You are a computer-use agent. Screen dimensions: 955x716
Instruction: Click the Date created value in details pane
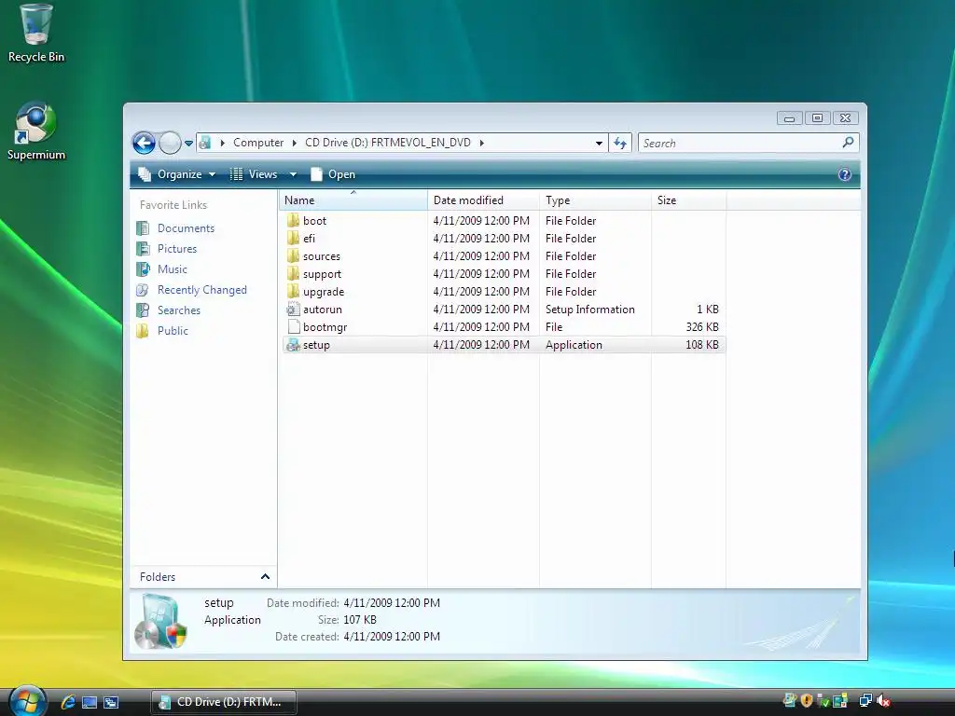pyautogui.click(x=392, y=636)
